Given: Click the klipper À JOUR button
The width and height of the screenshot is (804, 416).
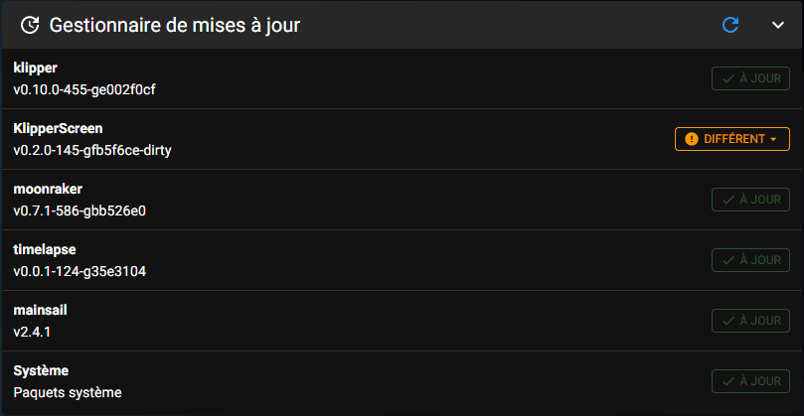Looking at the screenshot, I should click(750, 78).
